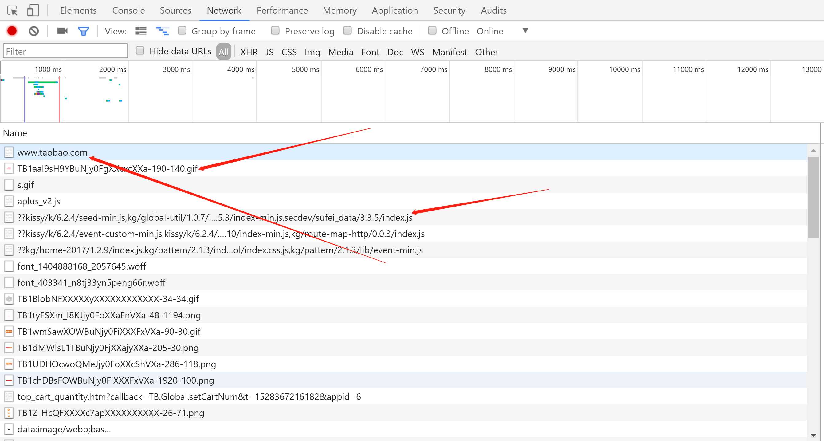Toggle the Disable cache checkbox
Image resolution: width=824 pixels, height=441 pixels.
347,30
